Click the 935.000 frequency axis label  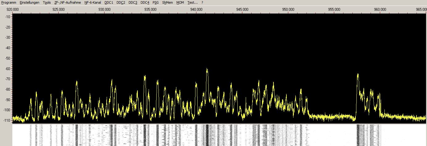(150, 9)
